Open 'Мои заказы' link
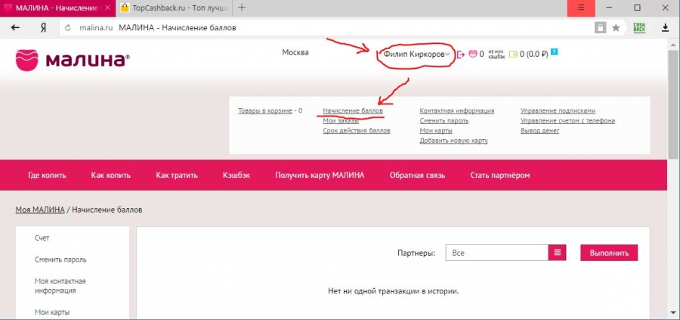 click(341, 121)
